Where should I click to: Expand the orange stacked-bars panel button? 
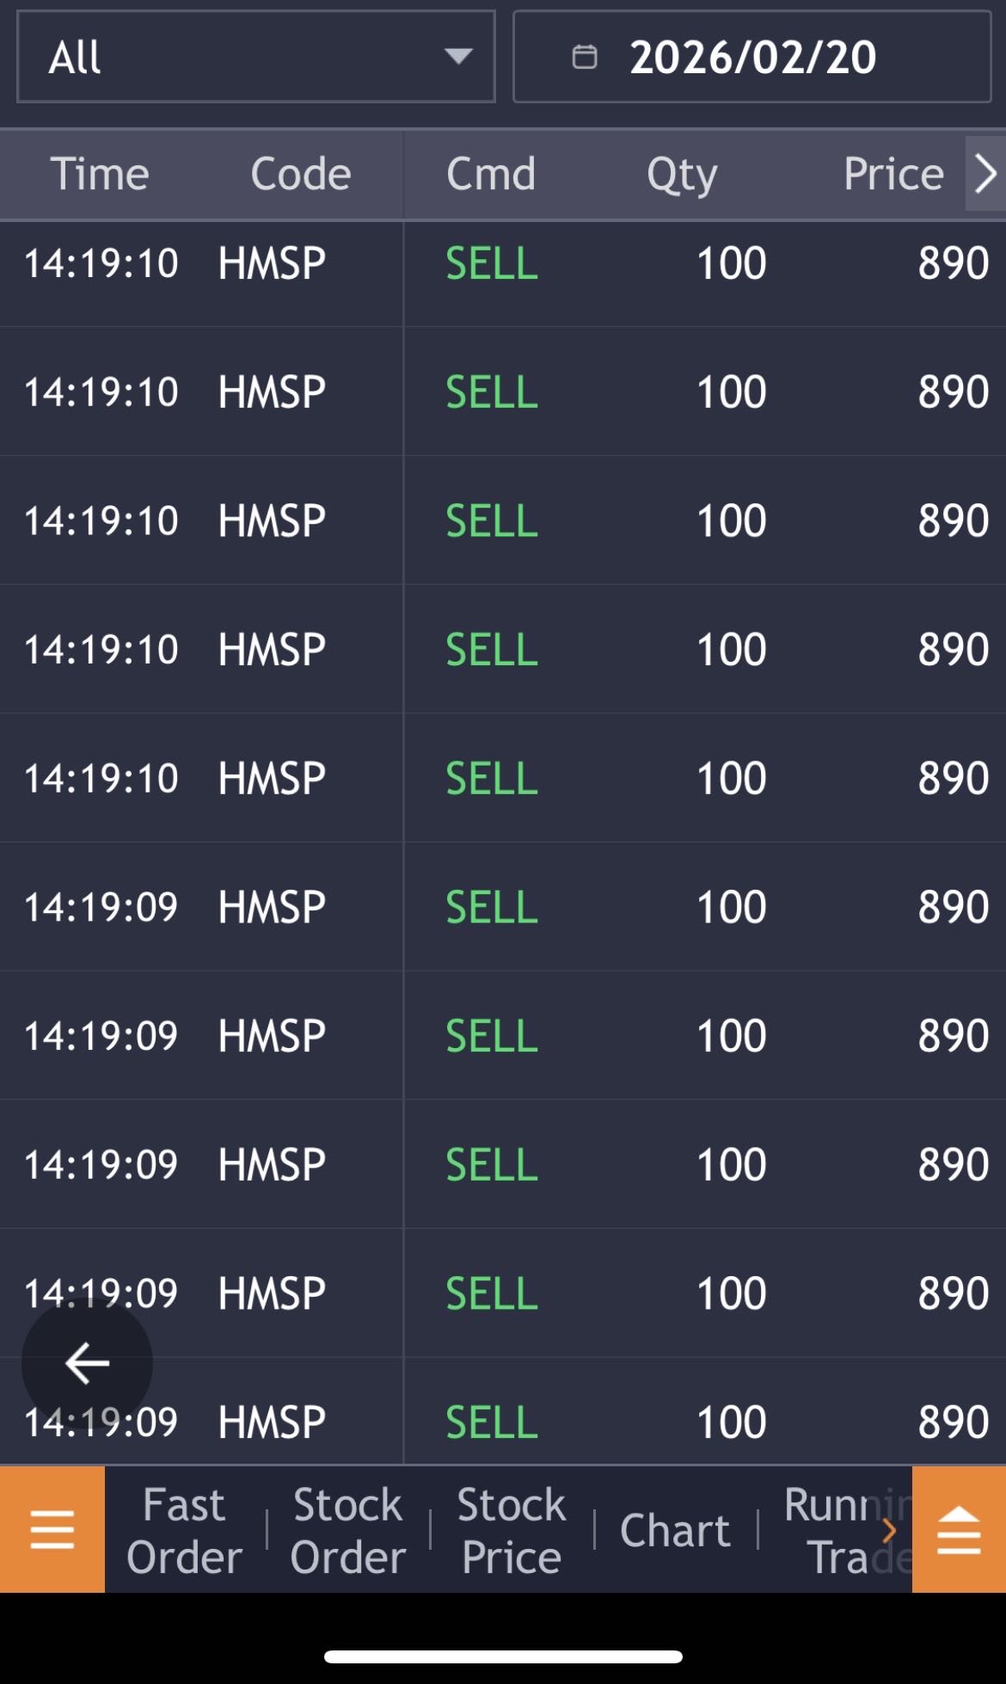coord(958,1530)
